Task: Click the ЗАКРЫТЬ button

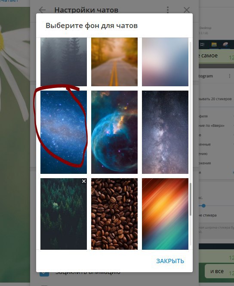Action: point(170,261)
